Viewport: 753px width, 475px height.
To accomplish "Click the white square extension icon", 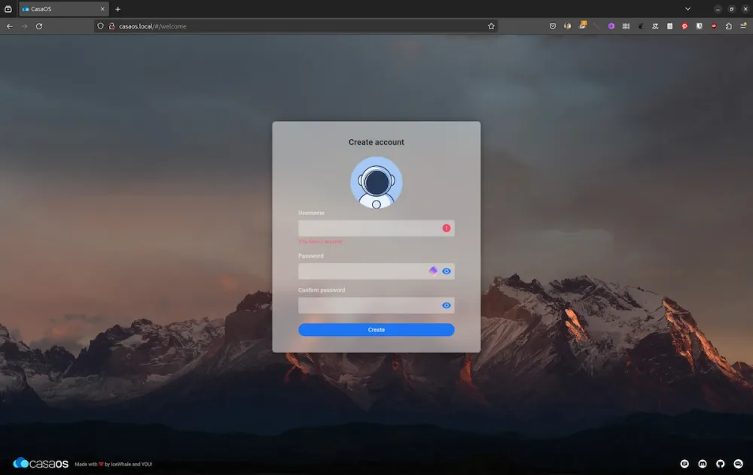I will (669, 26).
